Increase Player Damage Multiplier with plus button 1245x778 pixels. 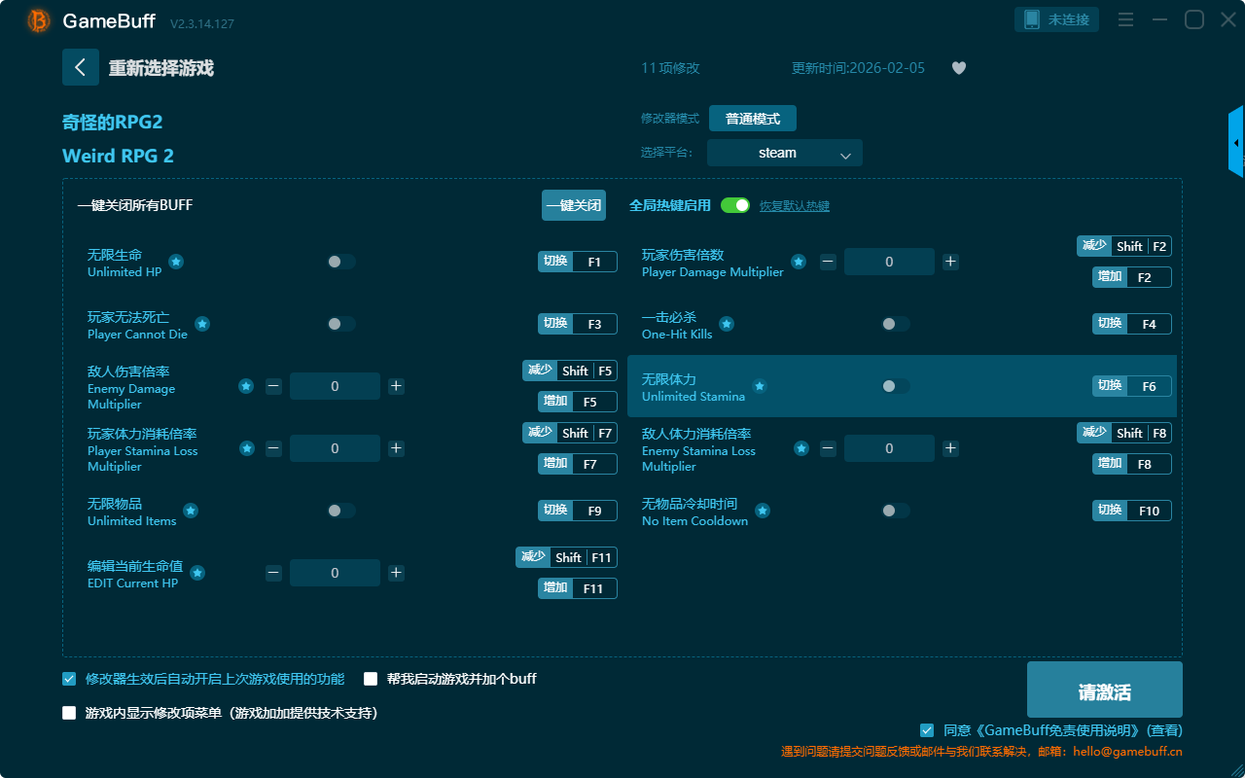tap(950, 262)
